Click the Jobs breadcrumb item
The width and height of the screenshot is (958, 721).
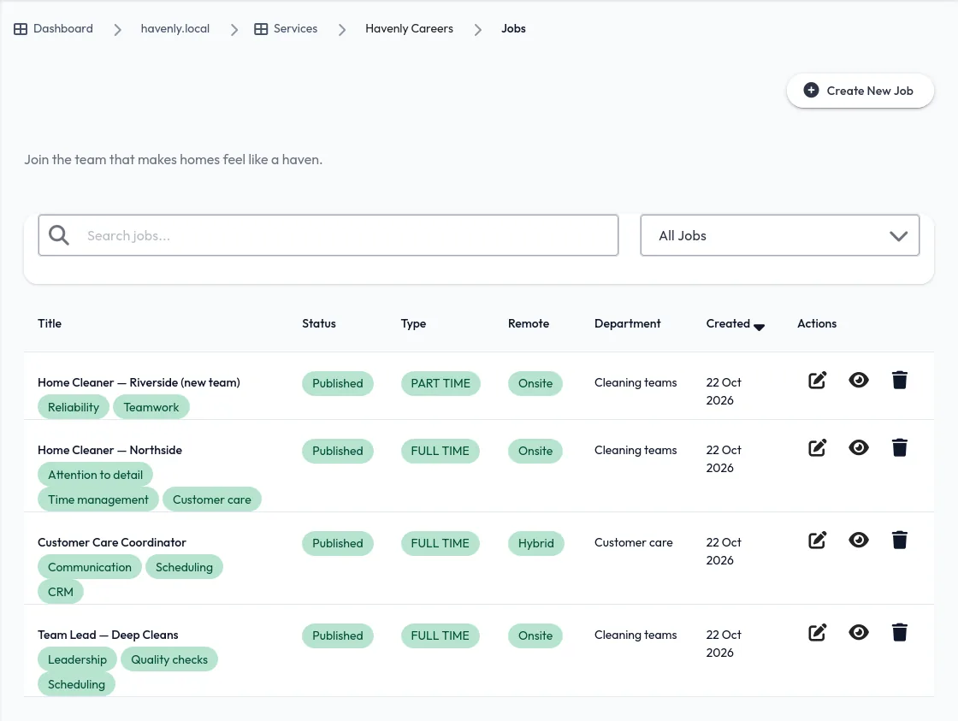click(513, 29)
